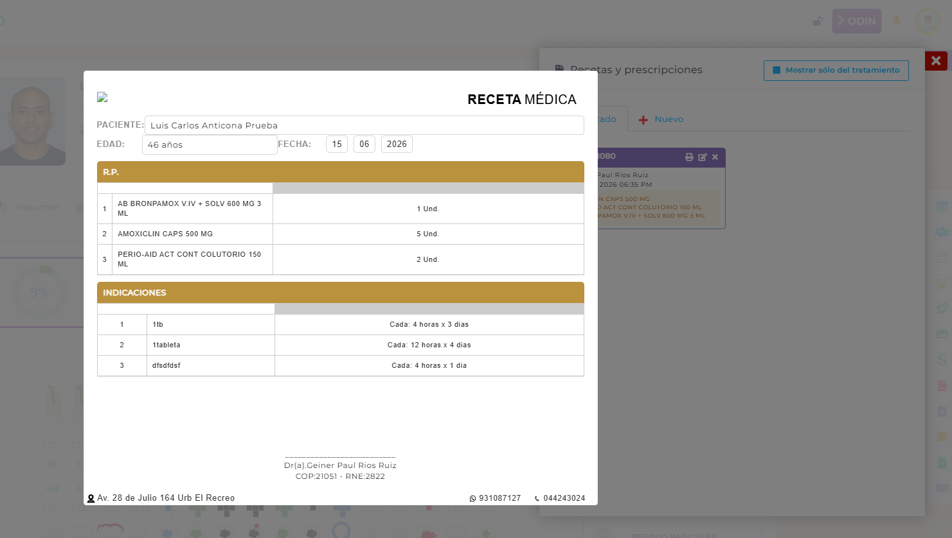Print prescription 1080 via printer icon
Viewport: 952px width, 538px height.
pos(689,157)
